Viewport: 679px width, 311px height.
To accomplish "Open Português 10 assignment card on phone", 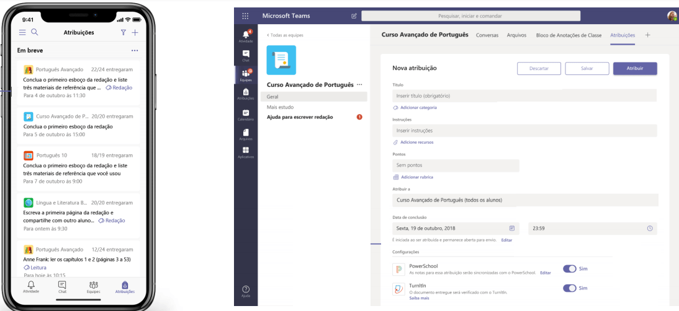I will pyautogui.click(x=78, y=169).
